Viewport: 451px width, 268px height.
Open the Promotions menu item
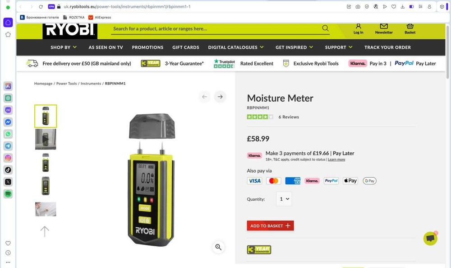pos(147,47)
